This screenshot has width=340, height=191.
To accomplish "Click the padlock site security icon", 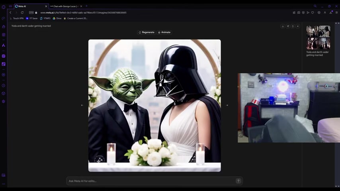I will 36,13.
